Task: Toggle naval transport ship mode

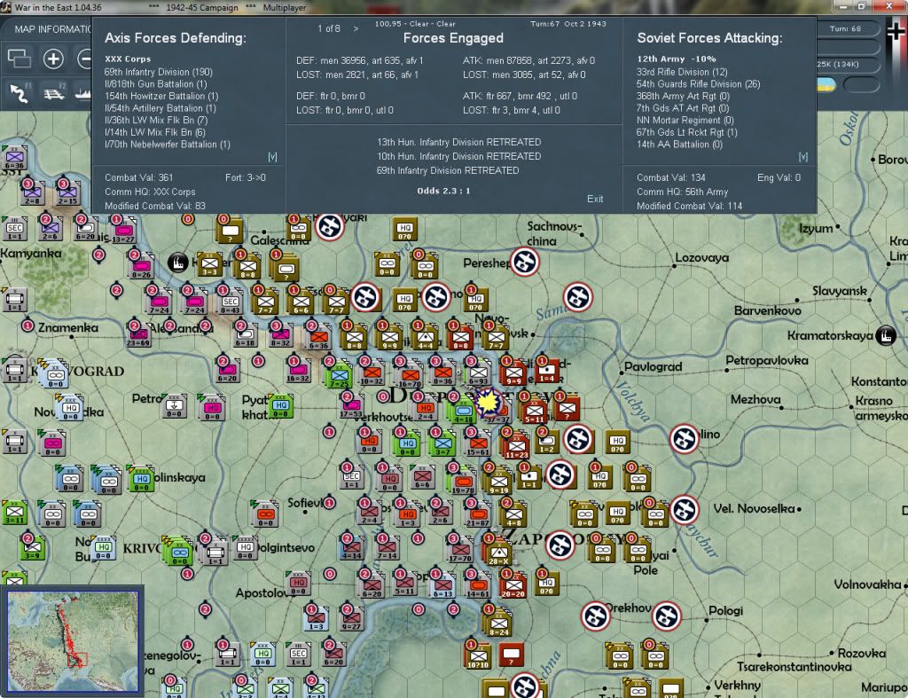Action: coord(82,92)
